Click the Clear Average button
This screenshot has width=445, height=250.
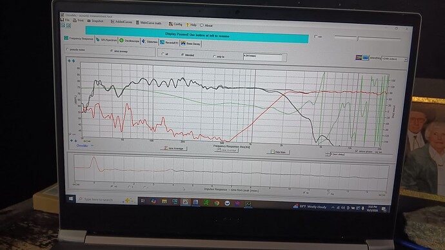[226, 150]
